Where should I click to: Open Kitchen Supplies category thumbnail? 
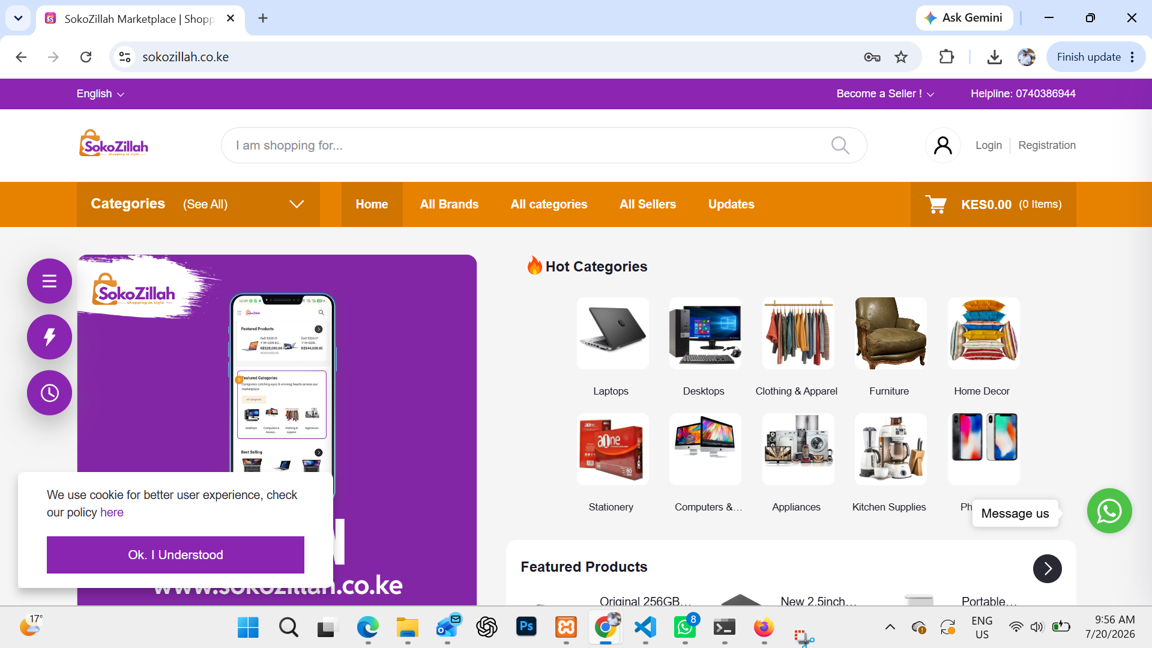[x=890, y=449]
